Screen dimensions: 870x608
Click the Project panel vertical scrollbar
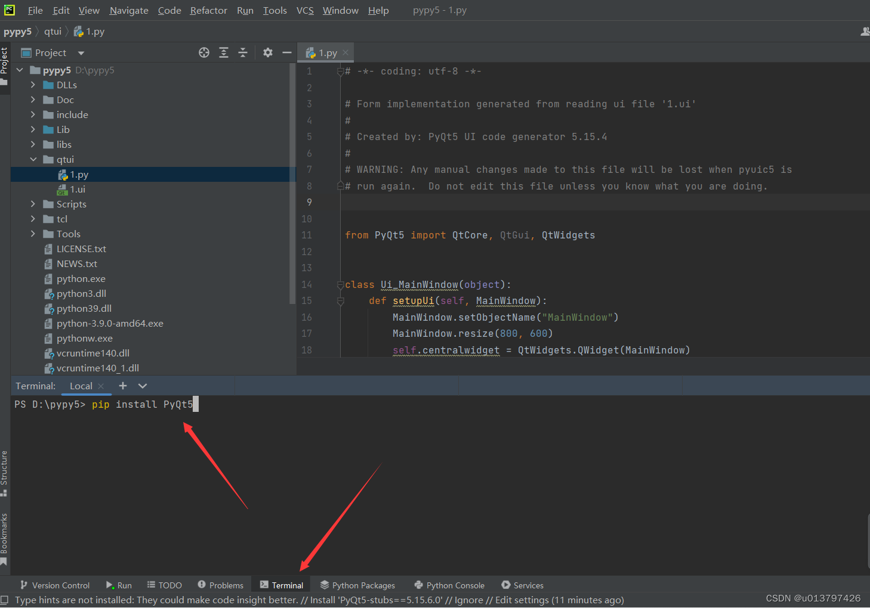pyautogui.click(x=292, y=184)
